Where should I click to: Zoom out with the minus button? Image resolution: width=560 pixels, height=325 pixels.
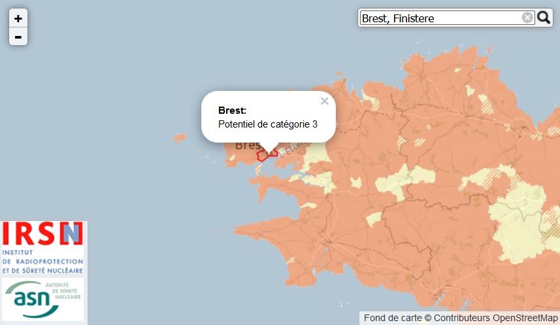click(x=18, y=37)
